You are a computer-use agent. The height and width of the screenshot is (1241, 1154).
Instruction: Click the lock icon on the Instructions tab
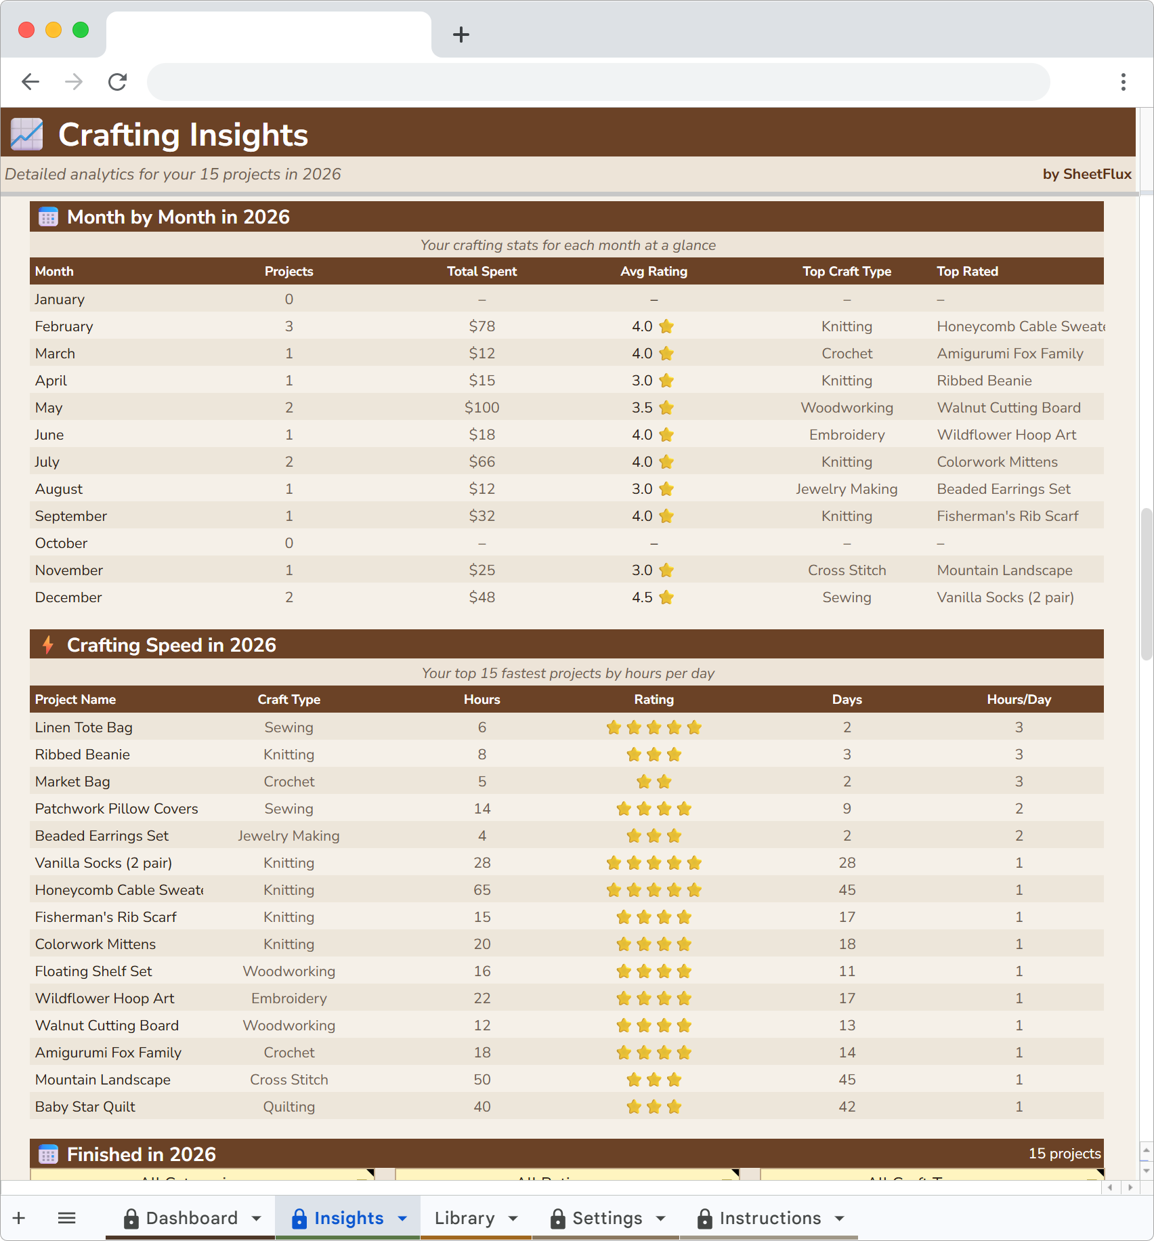pyautogui.click(x=704, y=1217)
